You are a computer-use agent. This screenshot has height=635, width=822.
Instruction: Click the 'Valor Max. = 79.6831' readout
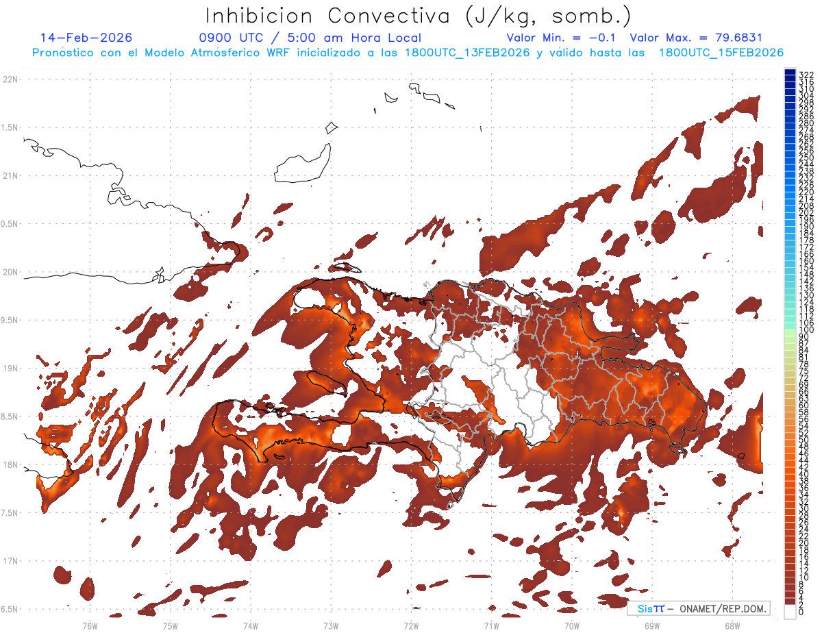(696, 38)
